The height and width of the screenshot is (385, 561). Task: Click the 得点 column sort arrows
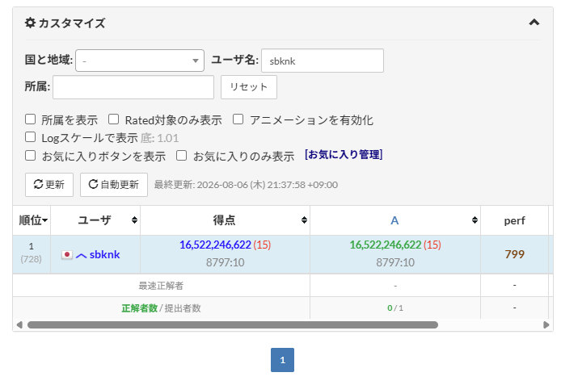click(x=304, y=220)
